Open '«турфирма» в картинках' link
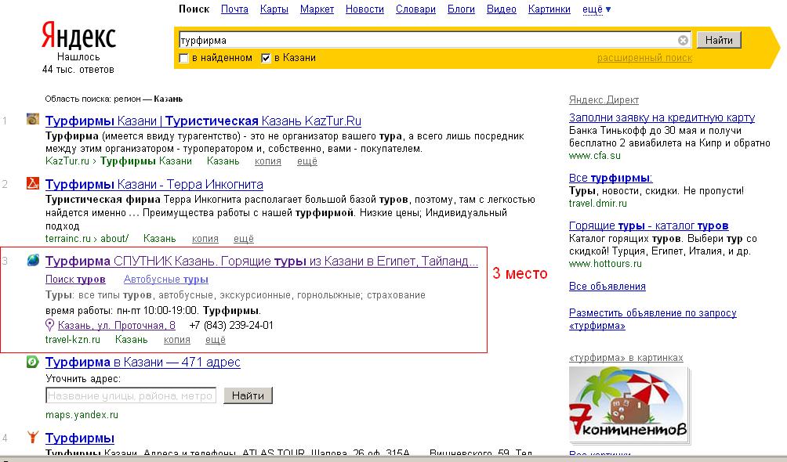787x462 pixels. pos(626,358)
